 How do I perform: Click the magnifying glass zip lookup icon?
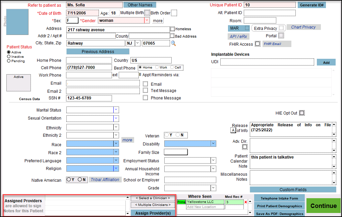pos(173,43)
